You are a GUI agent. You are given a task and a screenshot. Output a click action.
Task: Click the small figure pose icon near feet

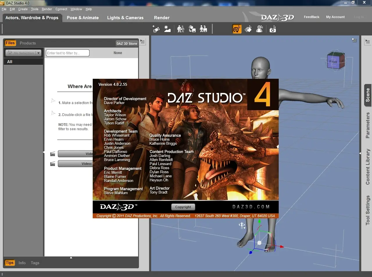click(x=242, y=225)
